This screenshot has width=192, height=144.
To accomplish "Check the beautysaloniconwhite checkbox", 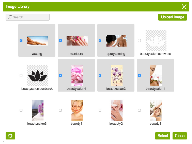I will pyautogui.click(x=139, y=40).
